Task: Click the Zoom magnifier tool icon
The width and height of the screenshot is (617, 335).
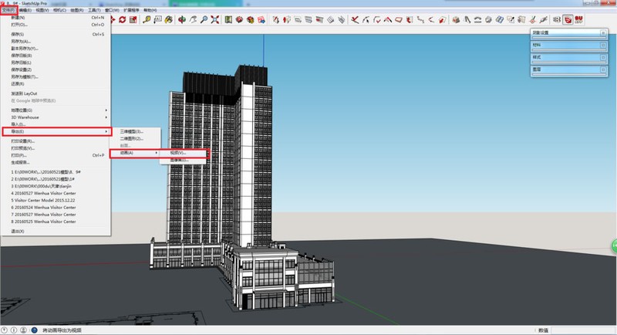Action: [204, 19]
